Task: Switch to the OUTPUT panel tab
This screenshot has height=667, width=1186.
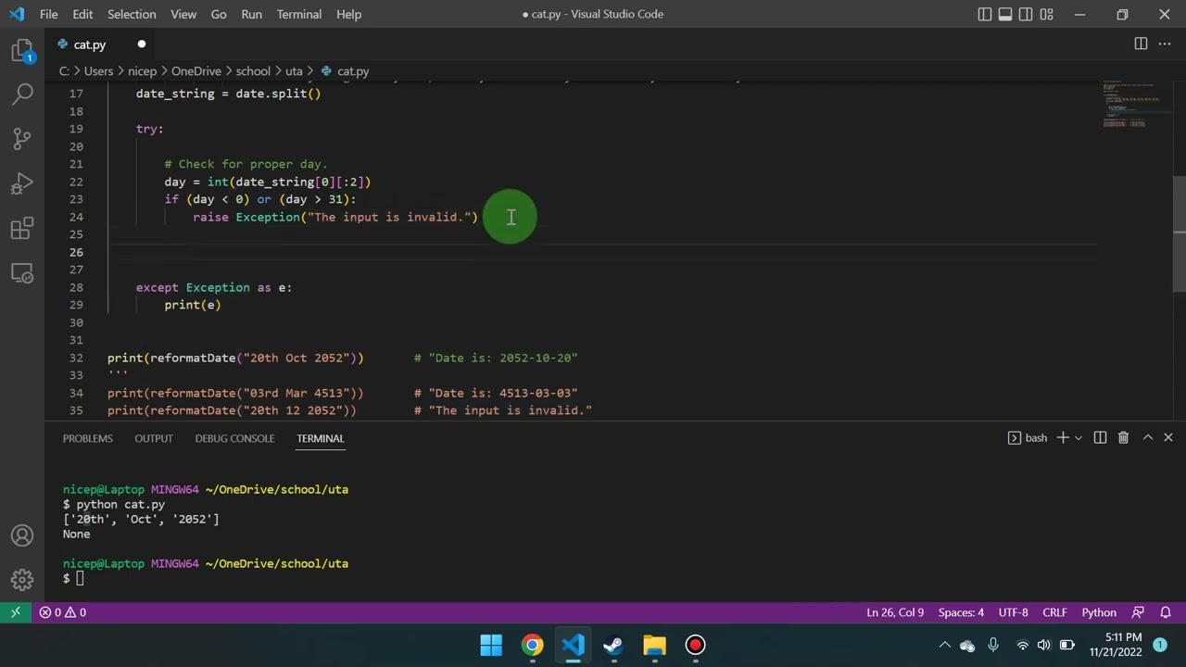Action: pyautogui.click(x=154, y=438)
